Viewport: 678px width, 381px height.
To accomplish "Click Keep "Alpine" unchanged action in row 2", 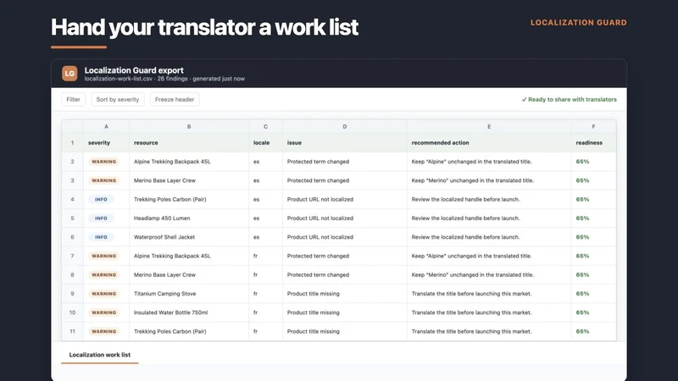I will [471, 162].
